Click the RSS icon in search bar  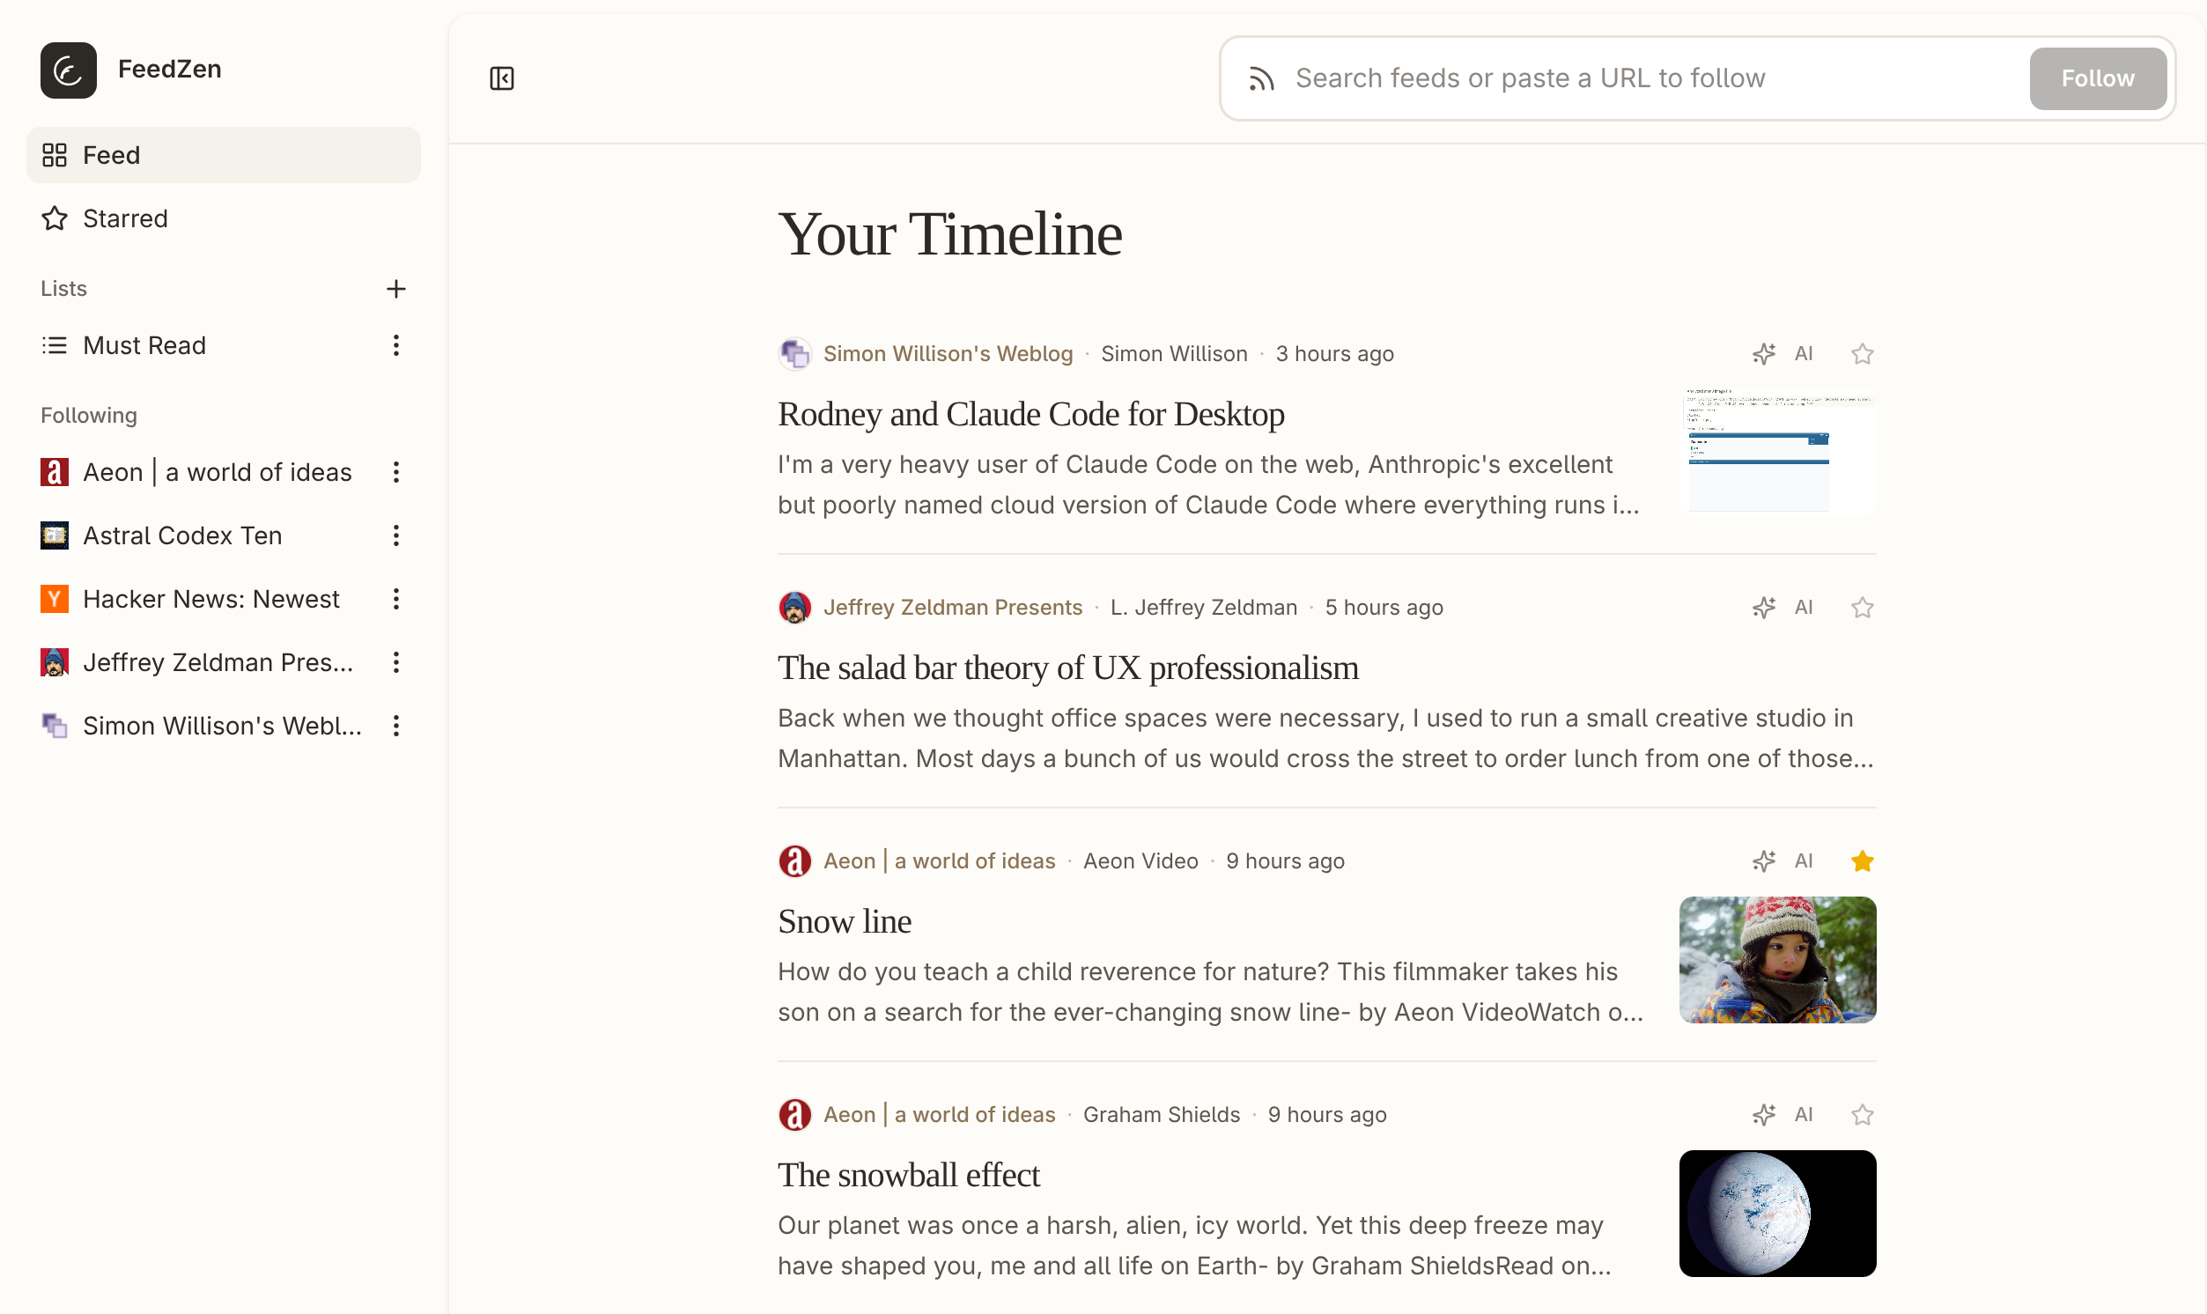click(1261, 78)
